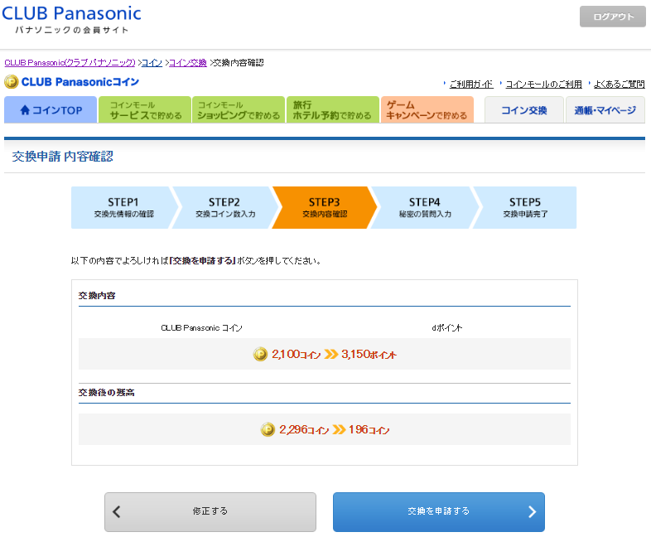The height and width of the screenshot is (537, 651).
Task: Click the right chevron on 交換を申請する button
Action: pyautogui.click(x=533, y=511)
